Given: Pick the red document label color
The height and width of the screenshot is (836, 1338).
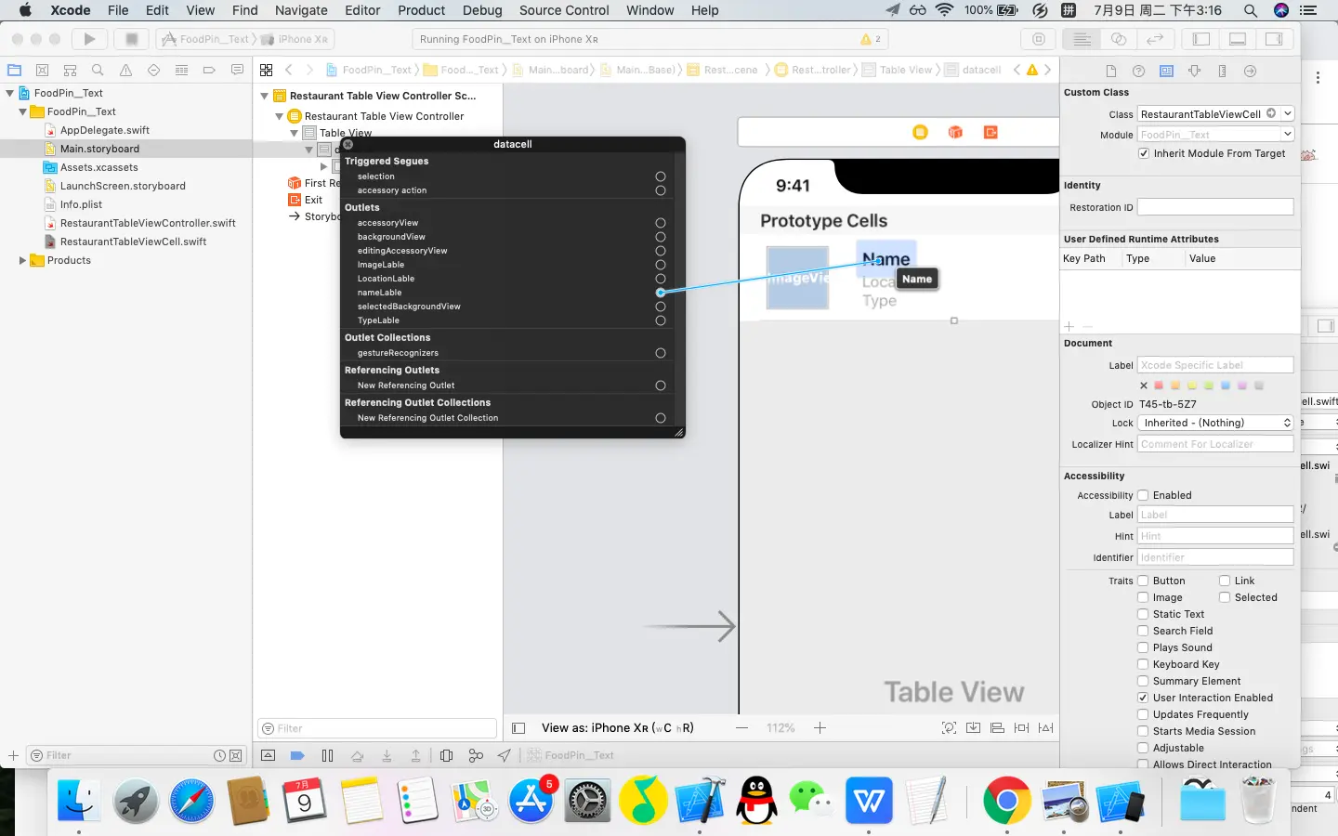Looking at the screenshot, I should [x=1159, y=385].
